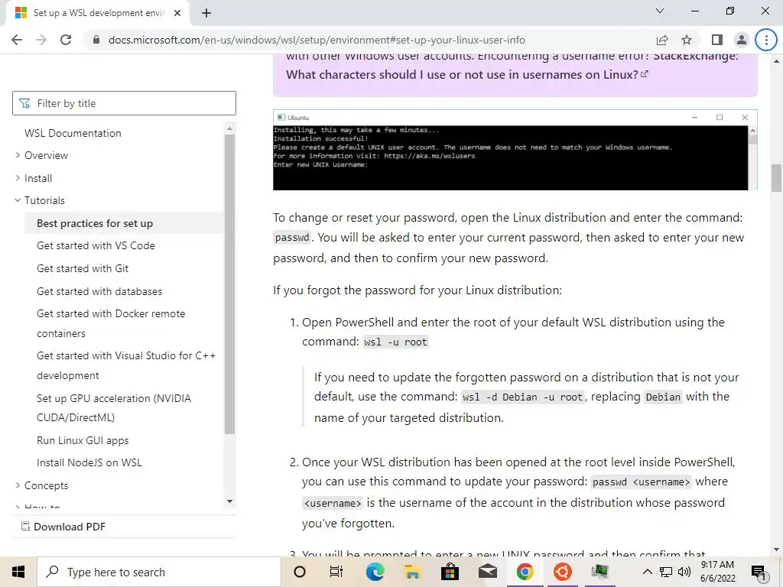This screenshot has height=587, width=783.
Task: Close the WSL development tab
Action: click(177, 13)
